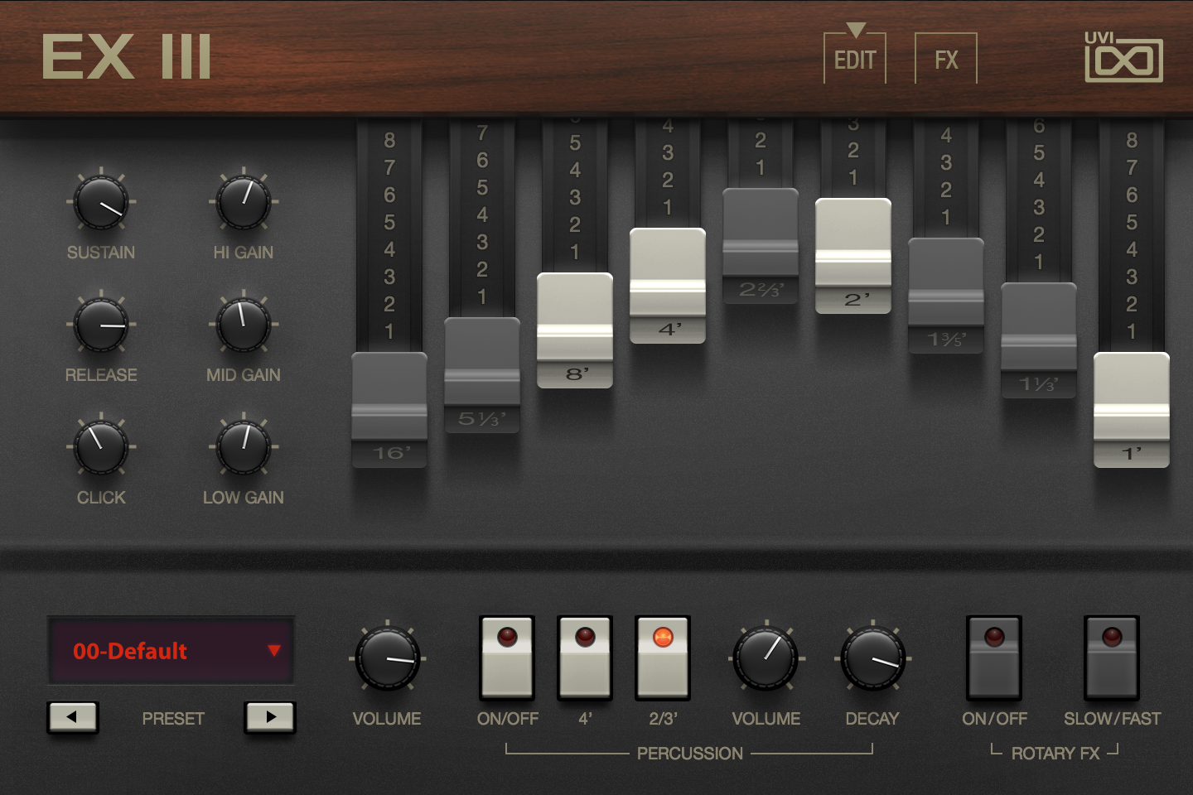Click the 2' drawbar handle

pyautogui.click(x=853, y=256)
